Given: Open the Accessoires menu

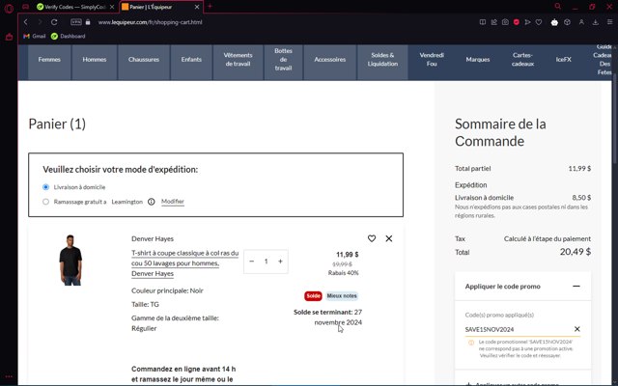Looking at the screenshot, I should [330, 60].
